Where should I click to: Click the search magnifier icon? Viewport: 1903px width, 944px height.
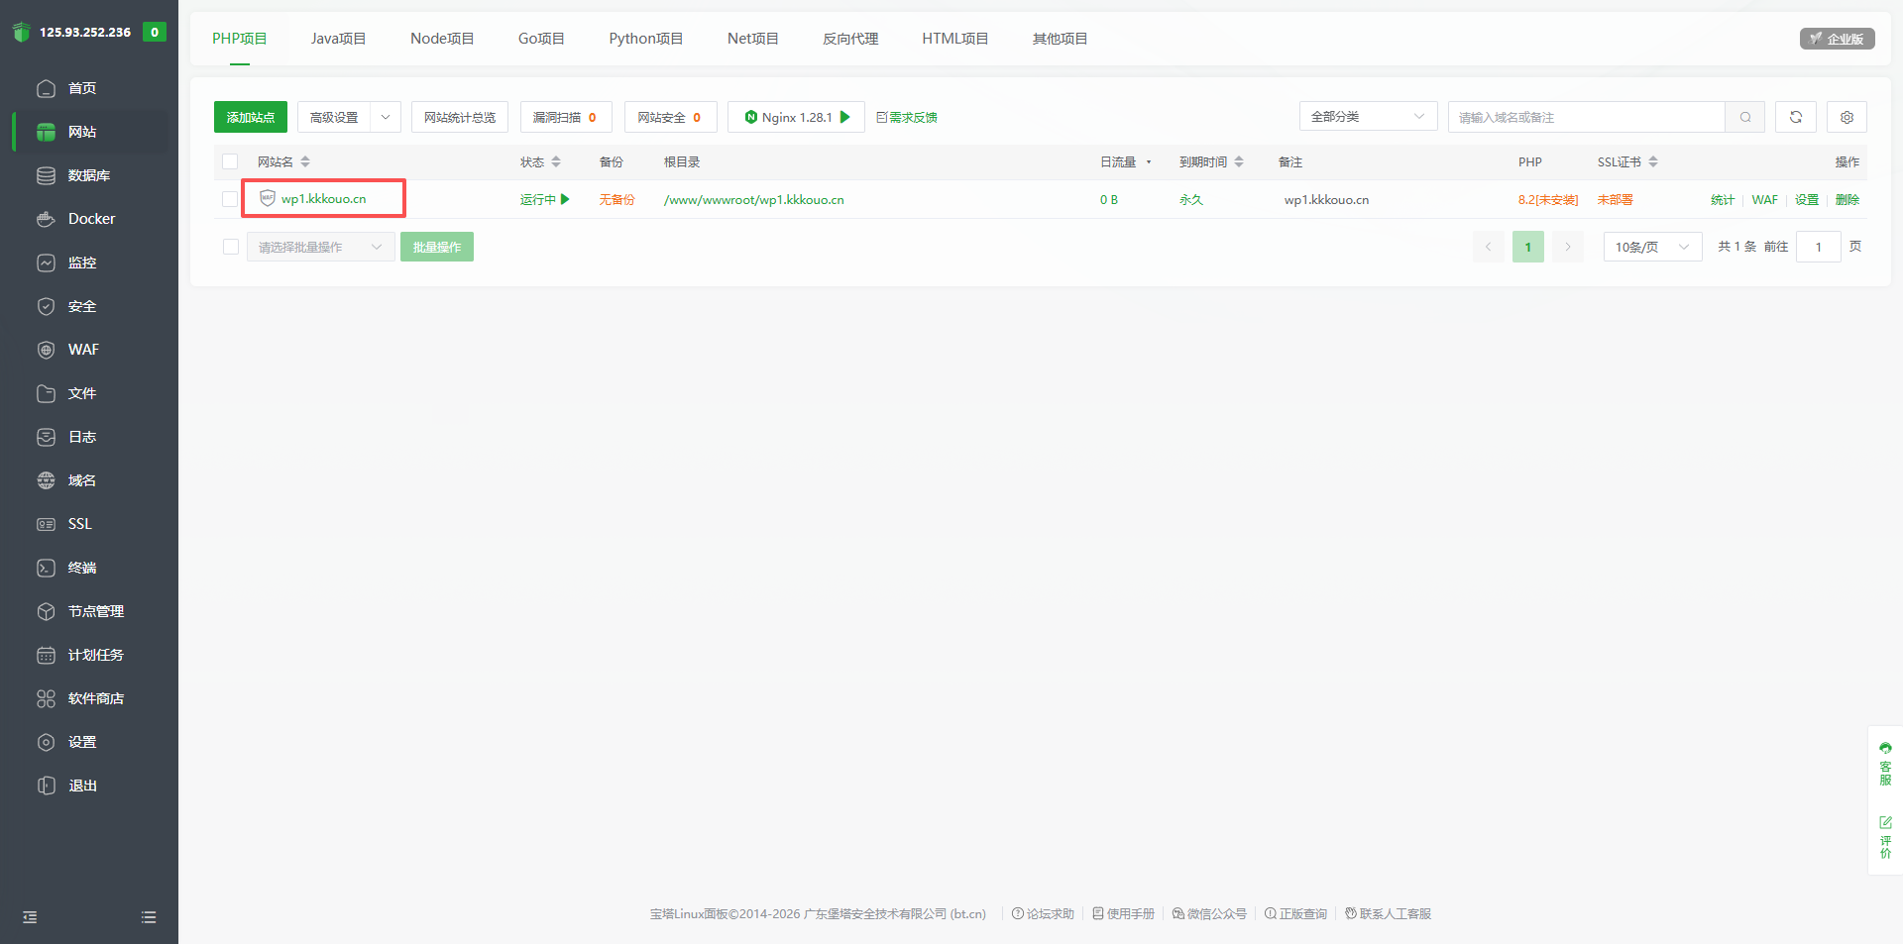pos(1745,117)
